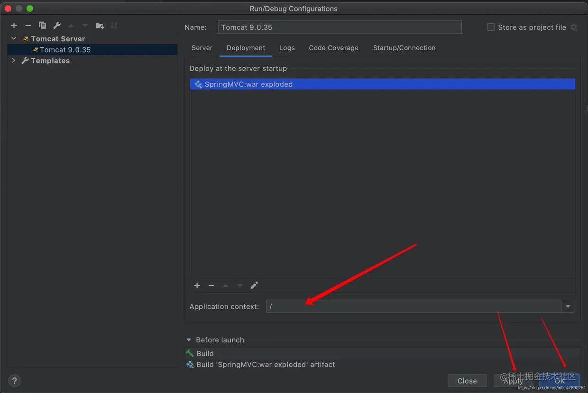Move deployment artifact down
Viewport: 588px width, 393px height.
click(240, 286)
